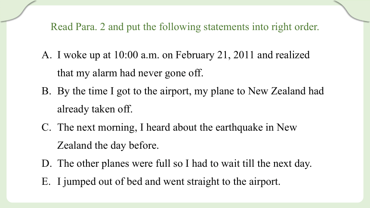Click the green instruction heading text
The image size is (370, 208).
(185, 27)
